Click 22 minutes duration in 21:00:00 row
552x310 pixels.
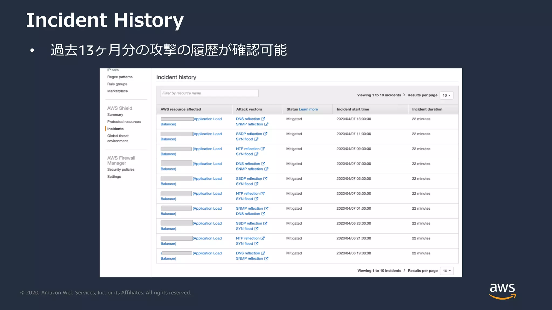(421, 238)
